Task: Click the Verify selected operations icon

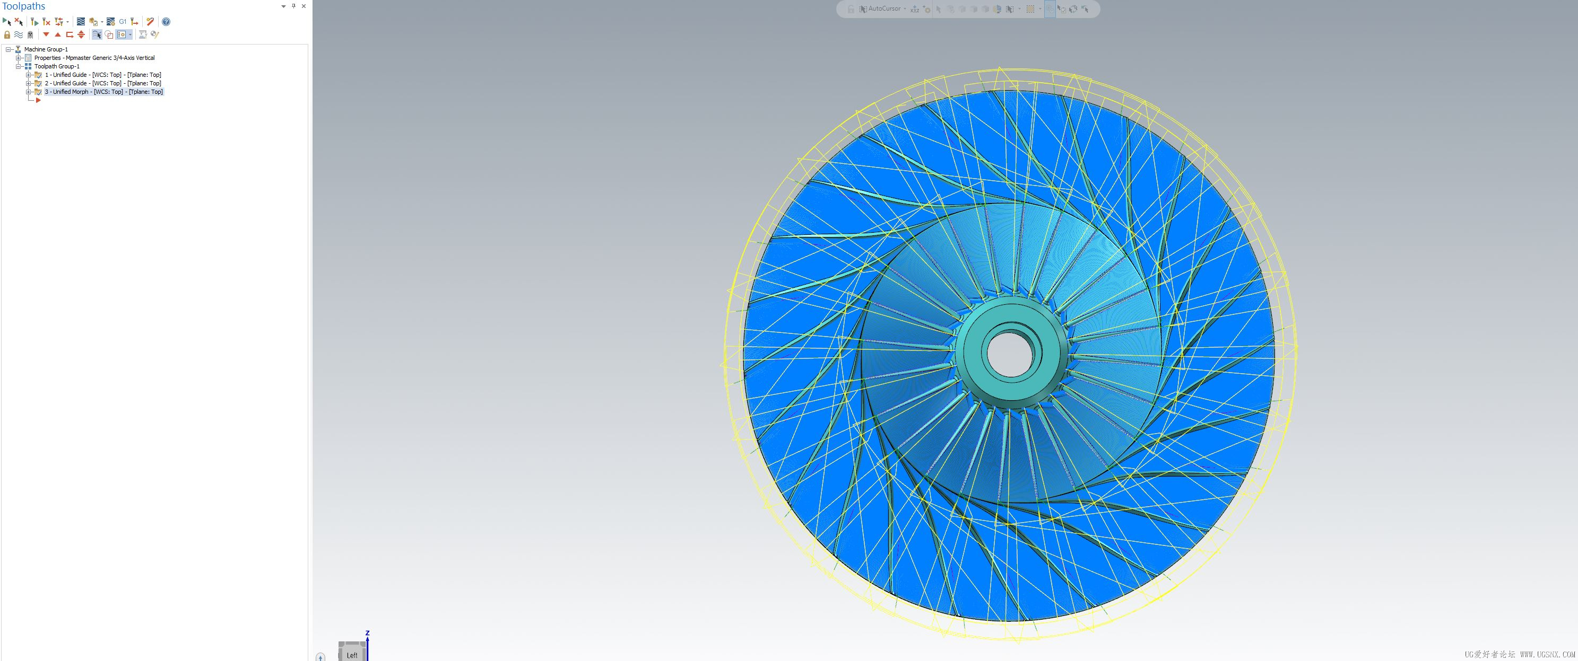Action: [x=93, y=21]
